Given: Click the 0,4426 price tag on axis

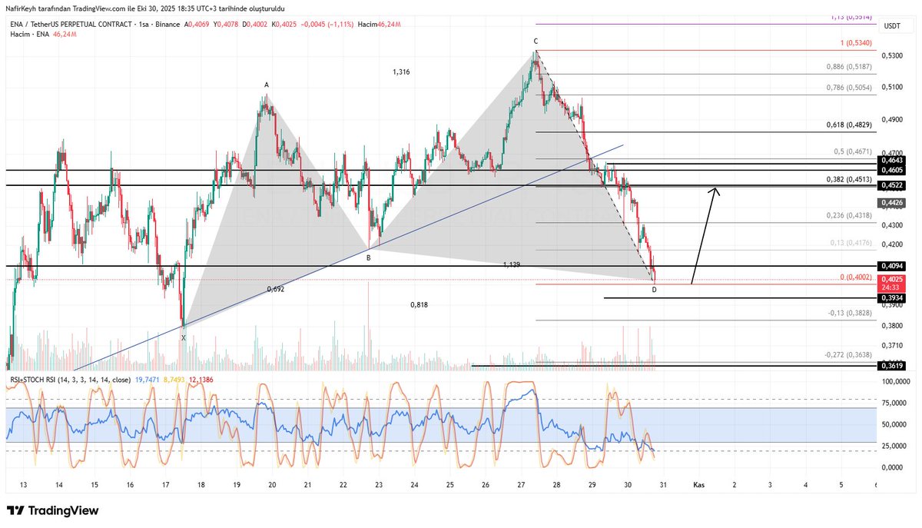Looking at the screenshot, I should pyautogui.click(x=893, y=203).
